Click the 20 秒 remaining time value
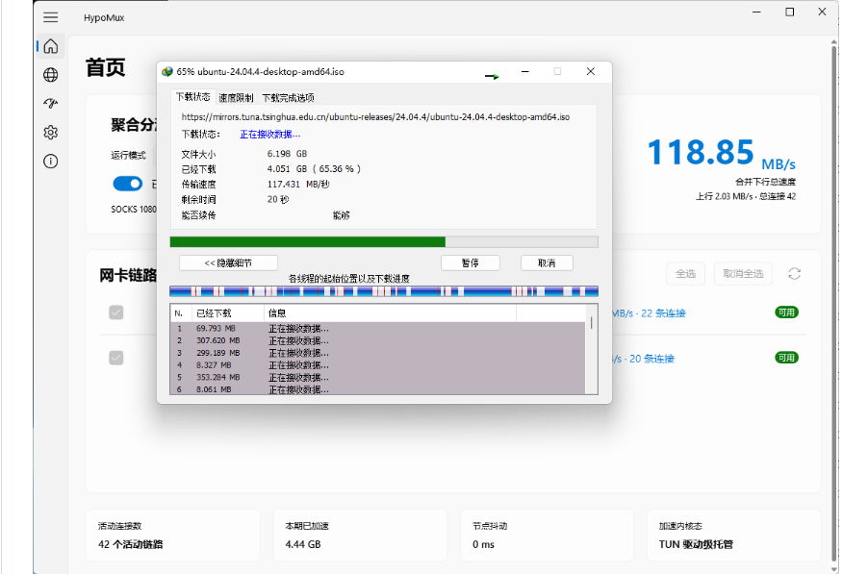The height and width of the screenshot is (574, 868). [278, 200]
